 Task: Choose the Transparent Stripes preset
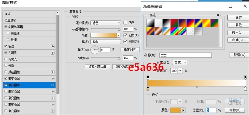pos(190,31)
